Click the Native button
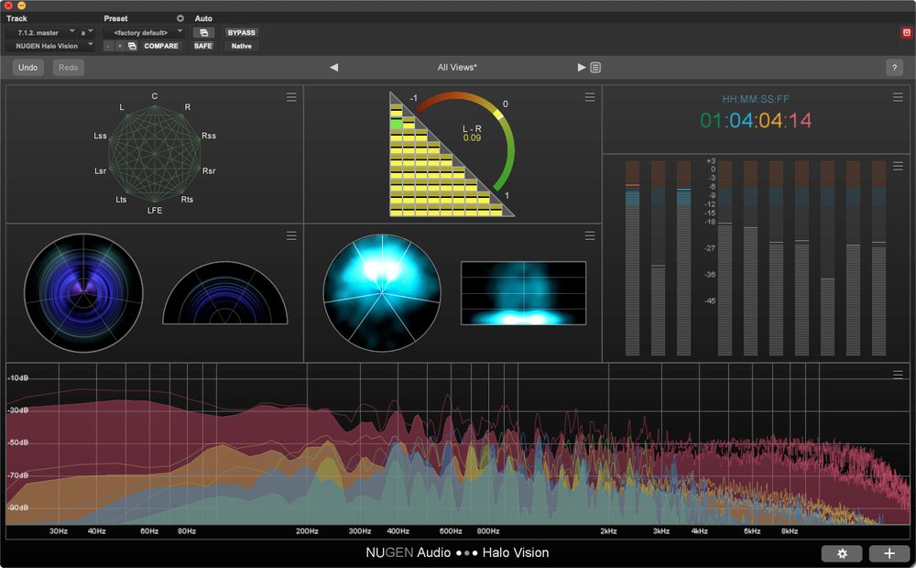 (241, 46)
